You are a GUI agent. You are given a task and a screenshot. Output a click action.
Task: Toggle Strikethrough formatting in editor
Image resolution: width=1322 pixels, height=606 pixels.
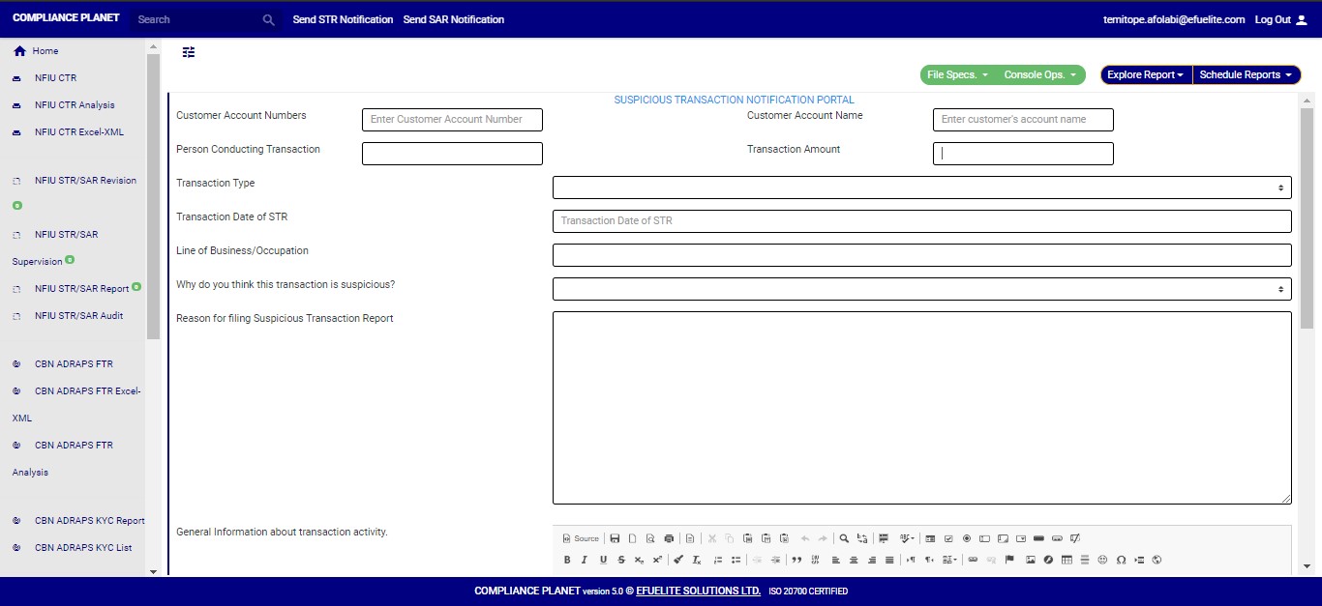(621, 560)
